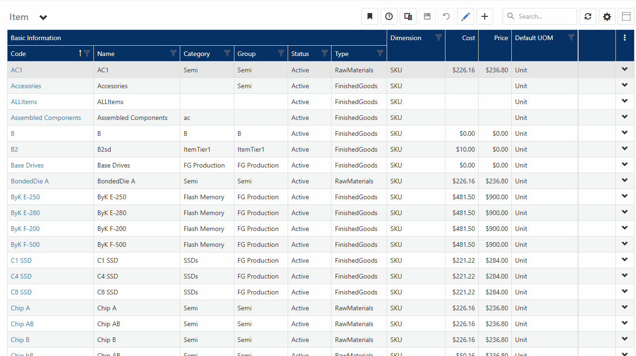This screenshot has height=356, width=636.
Task: Expand the ByK E-250 row chevron
Action: tap(624, 196)
